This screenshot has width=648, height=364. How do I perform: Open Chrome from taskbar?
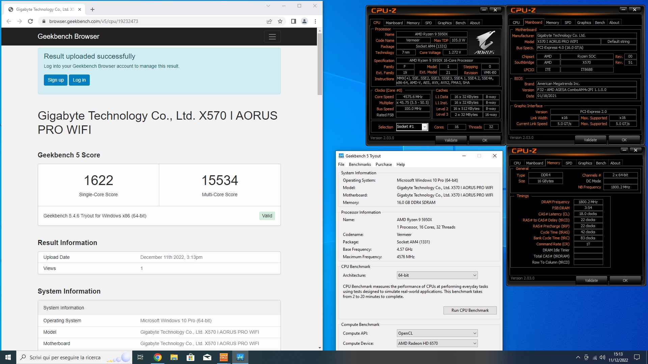pyautogui.click(x=158, y=357)
